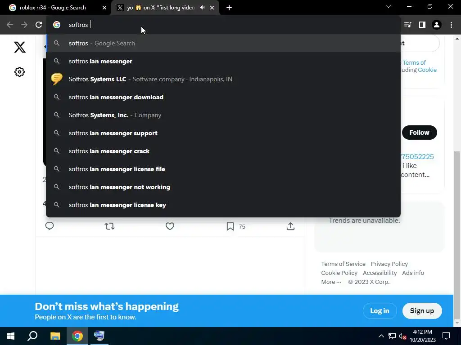The height and width of the screenshot is (345, 461).
Task: Select the Softros Systems LLC suggestion
Action: coord(223,79)
